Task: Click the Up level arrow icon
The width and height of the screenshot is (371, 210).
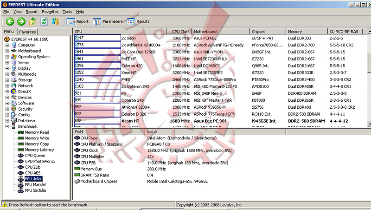Action: coord(32,21)
